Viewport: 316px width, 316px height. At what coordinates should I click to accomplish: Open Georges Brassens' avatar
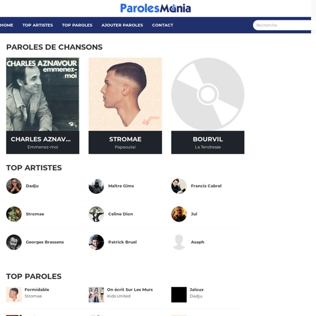click(x=14, y=242)
